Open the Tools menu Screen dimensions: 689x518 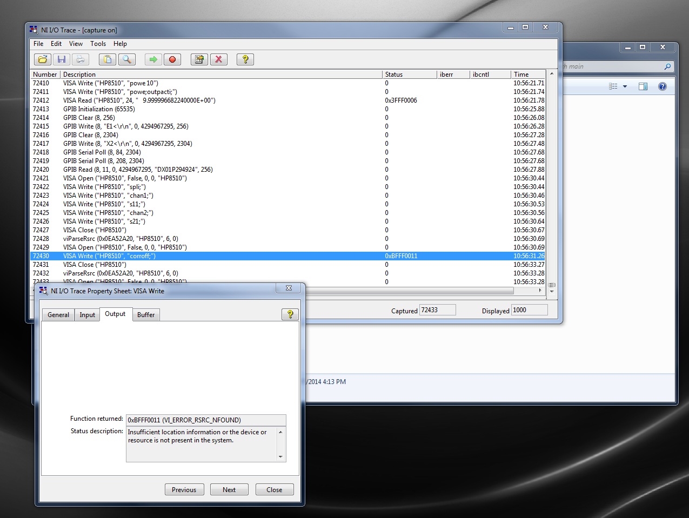[98, 44]
